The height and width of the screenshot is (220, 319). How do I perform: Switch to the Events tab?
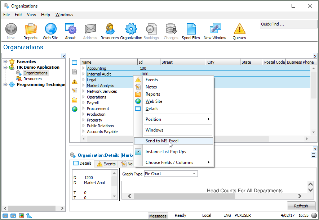pyautogui.click(x=106, y=164)
